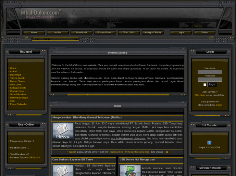Image resolution: width=236 pixels, height=176 pixels.
Task: Focus the Password input field
Action: (210, 79)
